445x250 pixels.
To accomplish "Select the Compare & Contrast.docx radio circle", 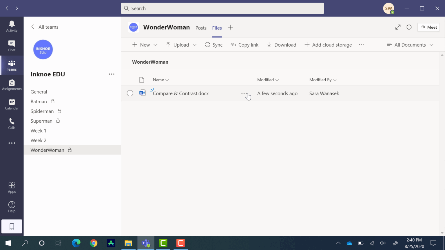I will [x=130, y=93].
